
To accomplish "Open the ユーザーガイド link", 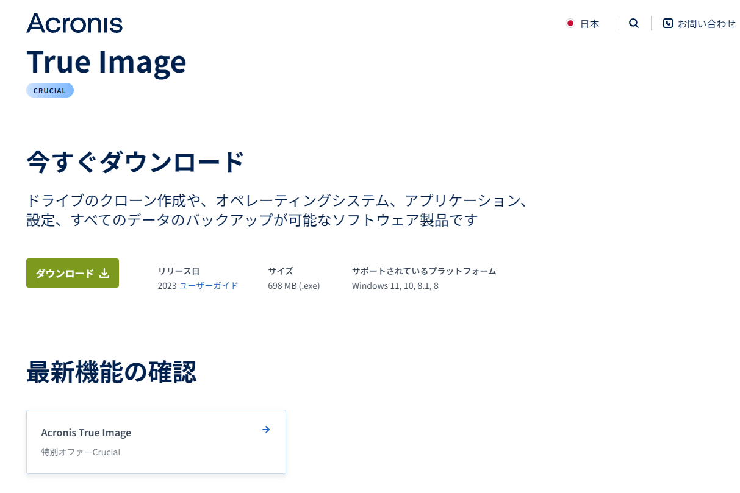I will pos(210,285).
